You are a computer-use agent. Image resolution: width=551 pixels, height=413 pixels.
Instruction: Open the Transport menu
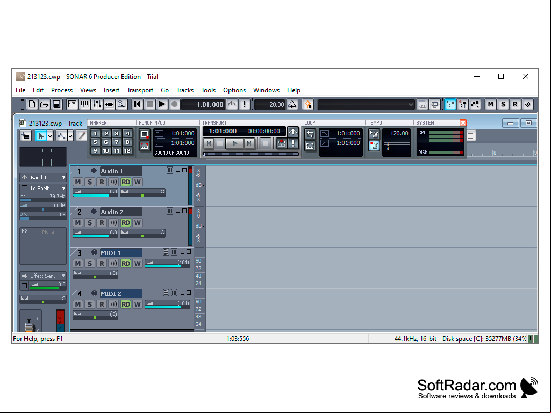point(140,90)
